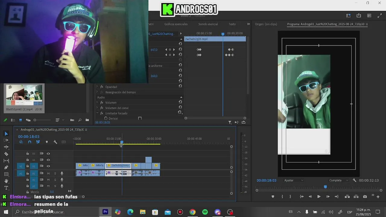Toggle fullscreen video output icon
The height and width of the screenshot is (217, 386).
[x=380, y=16]
